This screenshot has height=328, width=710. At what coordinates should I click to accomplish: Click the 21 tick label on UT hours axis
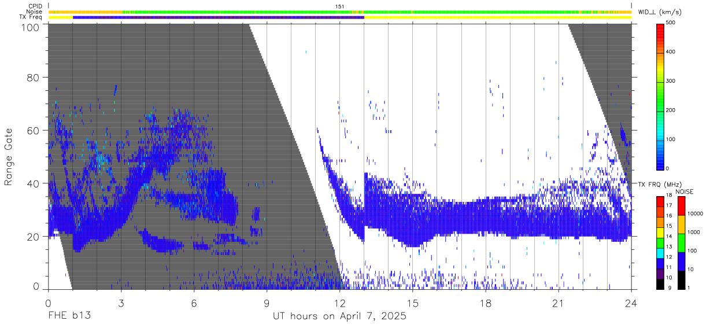click(558, 303)
